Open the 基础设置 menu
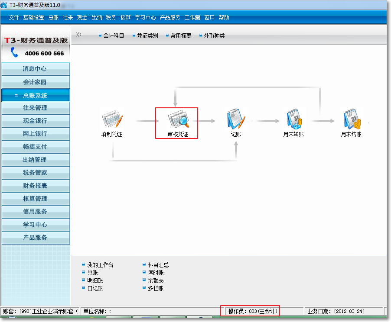 (x=33, y=18)
